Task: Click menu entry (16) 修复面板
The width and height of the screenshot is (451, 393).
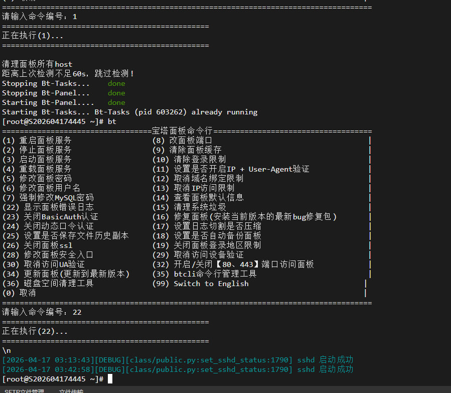Action: pyautogui.click(x=244, y=217)
